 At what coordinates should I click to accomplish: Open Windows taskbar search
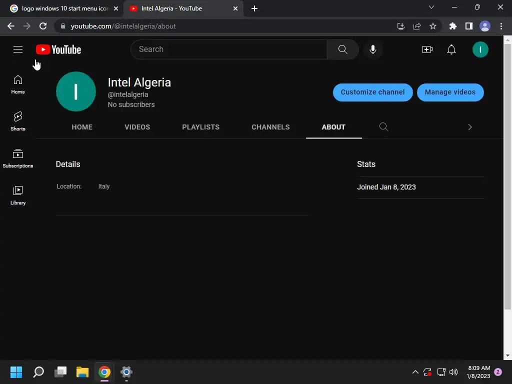[38, 372]
